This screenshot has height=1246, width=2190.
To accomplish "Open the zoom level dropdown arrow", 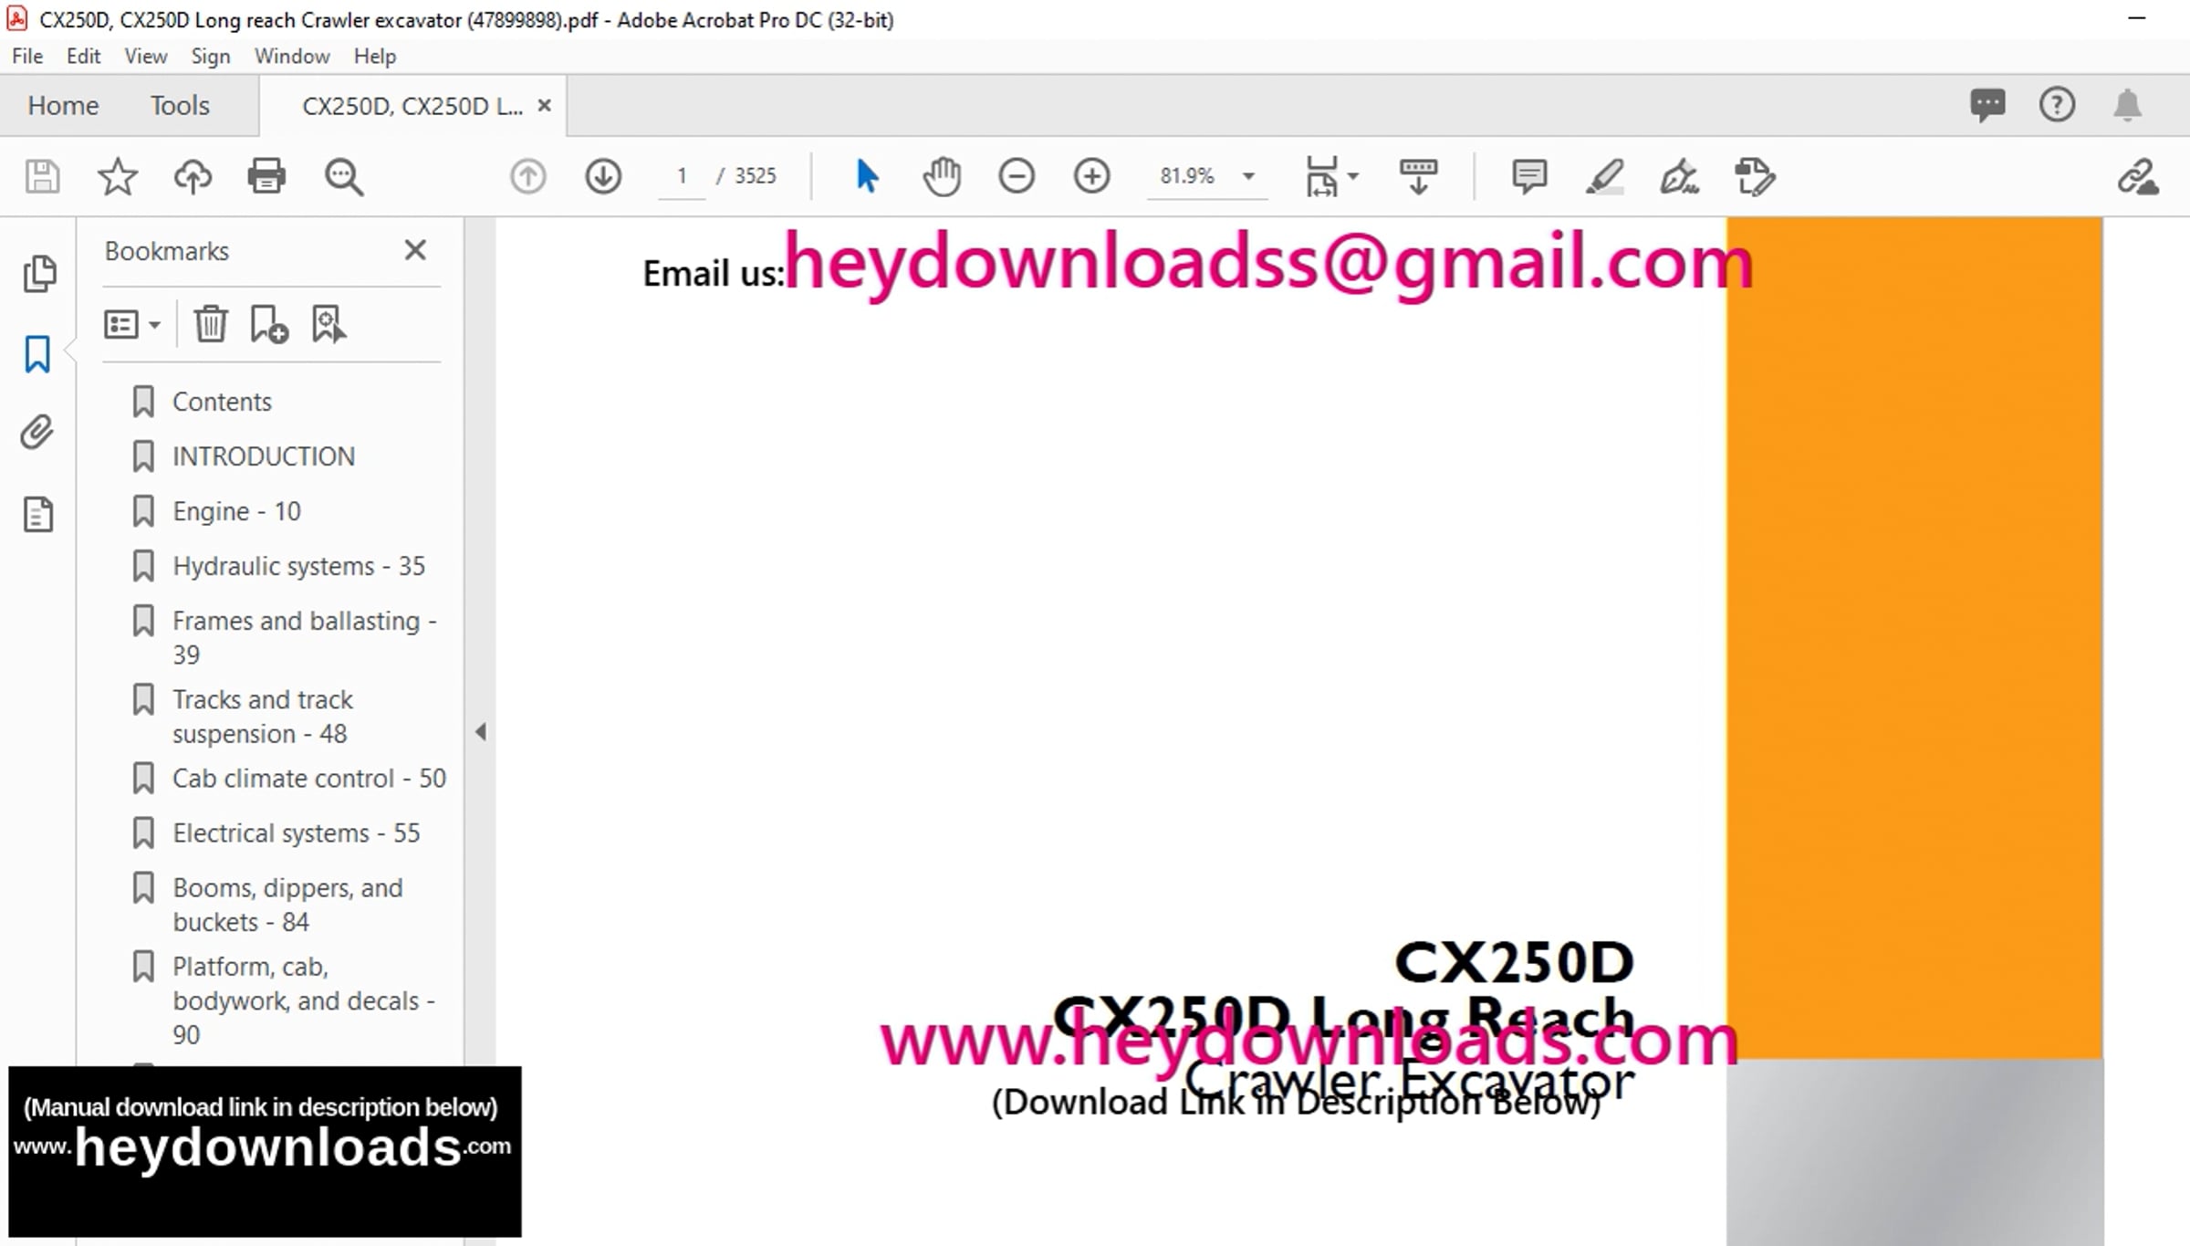I will (1248, 176).
